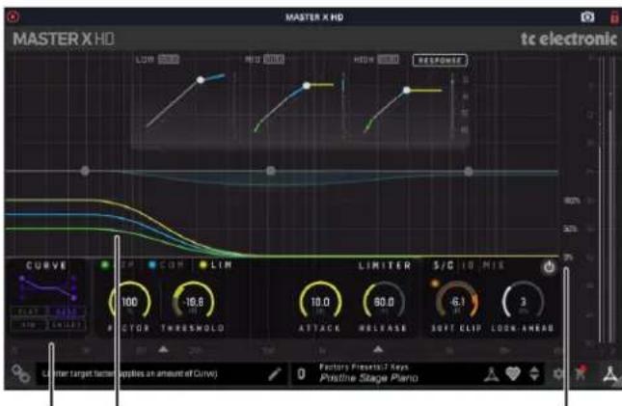622x406 pixels.
Task: Click the LOW band compressor knee handle
Action: (x=201, y=80)
